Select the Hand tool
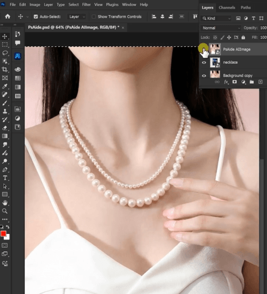The height and width of the screenshot is (294, 267). [4, 203]
